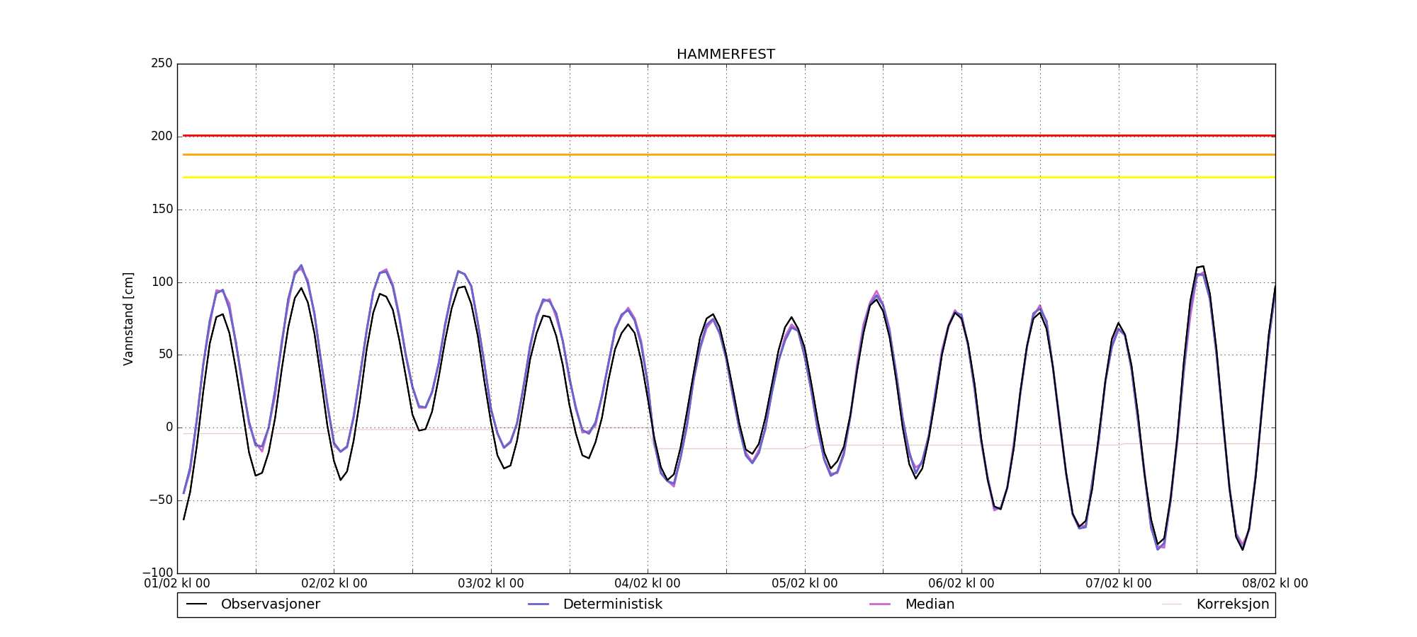The width and height of the screenshot is (1417, 637).
Task: Select the magenta Median legend line sample
Action: tap(880, 604)
